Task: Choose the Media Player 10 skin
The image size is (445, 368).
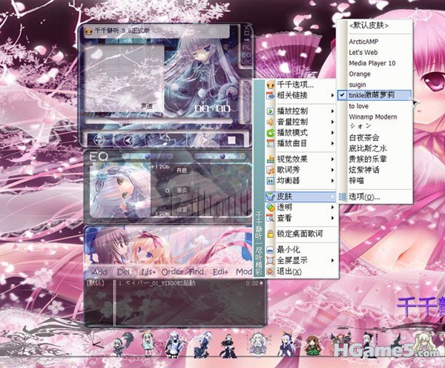Action: tap(372, 63)
